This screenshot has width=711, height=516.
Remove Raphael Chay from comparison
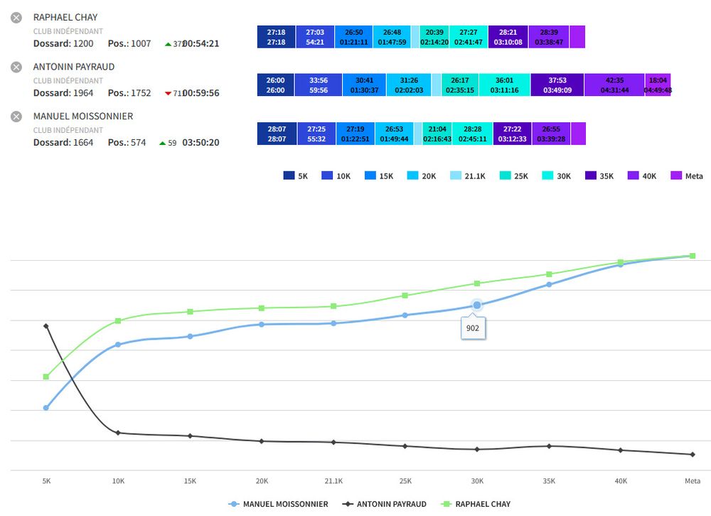click(16, 17)
